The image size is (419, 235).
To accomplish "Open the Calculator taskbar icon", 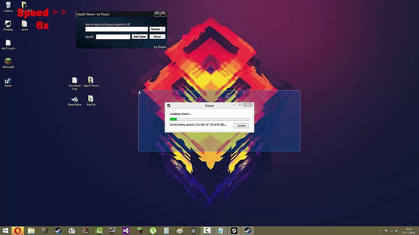I will pyautogui.click(x=166, y=231).
